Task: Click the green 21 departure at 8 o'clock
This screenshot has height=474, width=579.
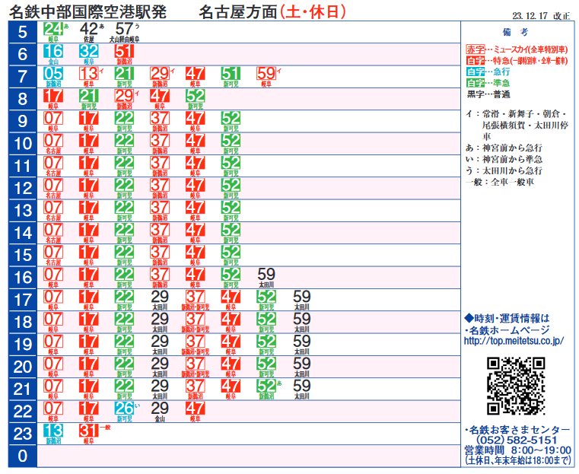Action: [x=89, y=96]
